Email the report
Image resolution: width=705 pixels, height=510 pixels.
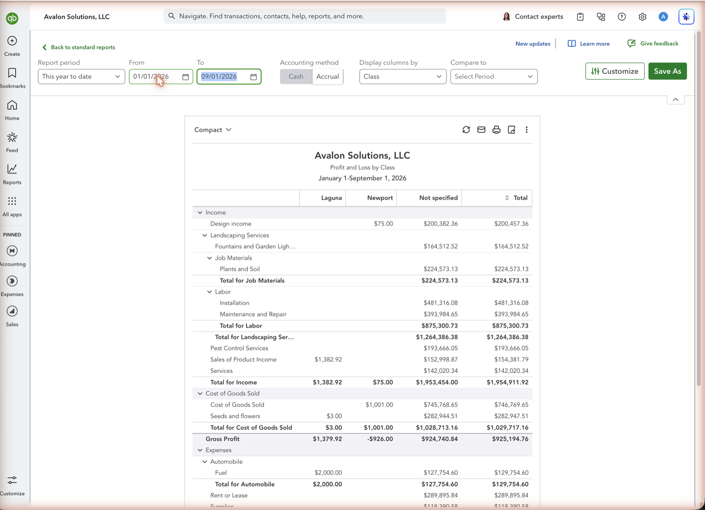481,130
